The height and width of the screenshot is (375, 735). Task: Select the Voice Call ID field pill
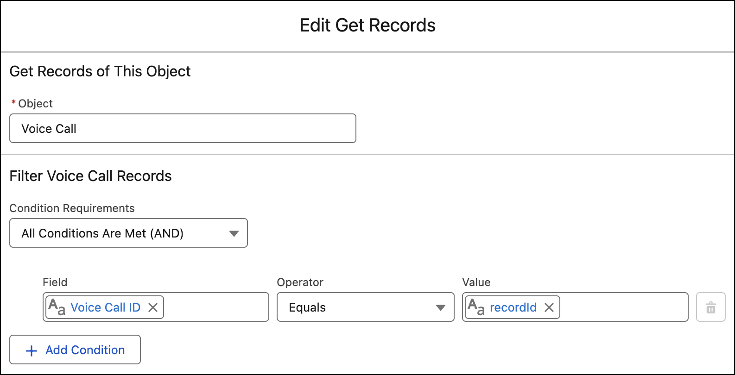[x=105, y=307]
